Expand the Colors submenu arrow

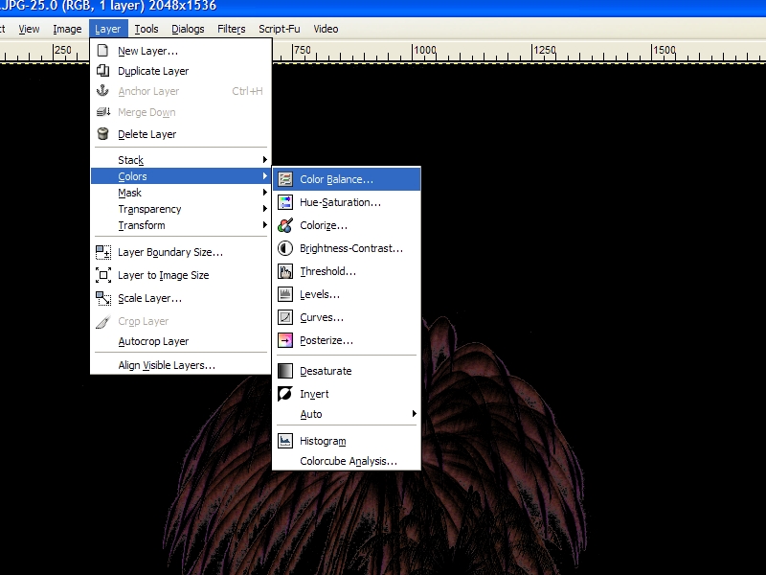265,175
